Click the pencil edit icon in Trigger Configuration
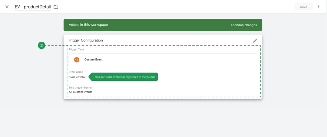This screenshot has width=327, height=137. pos(255,41)
